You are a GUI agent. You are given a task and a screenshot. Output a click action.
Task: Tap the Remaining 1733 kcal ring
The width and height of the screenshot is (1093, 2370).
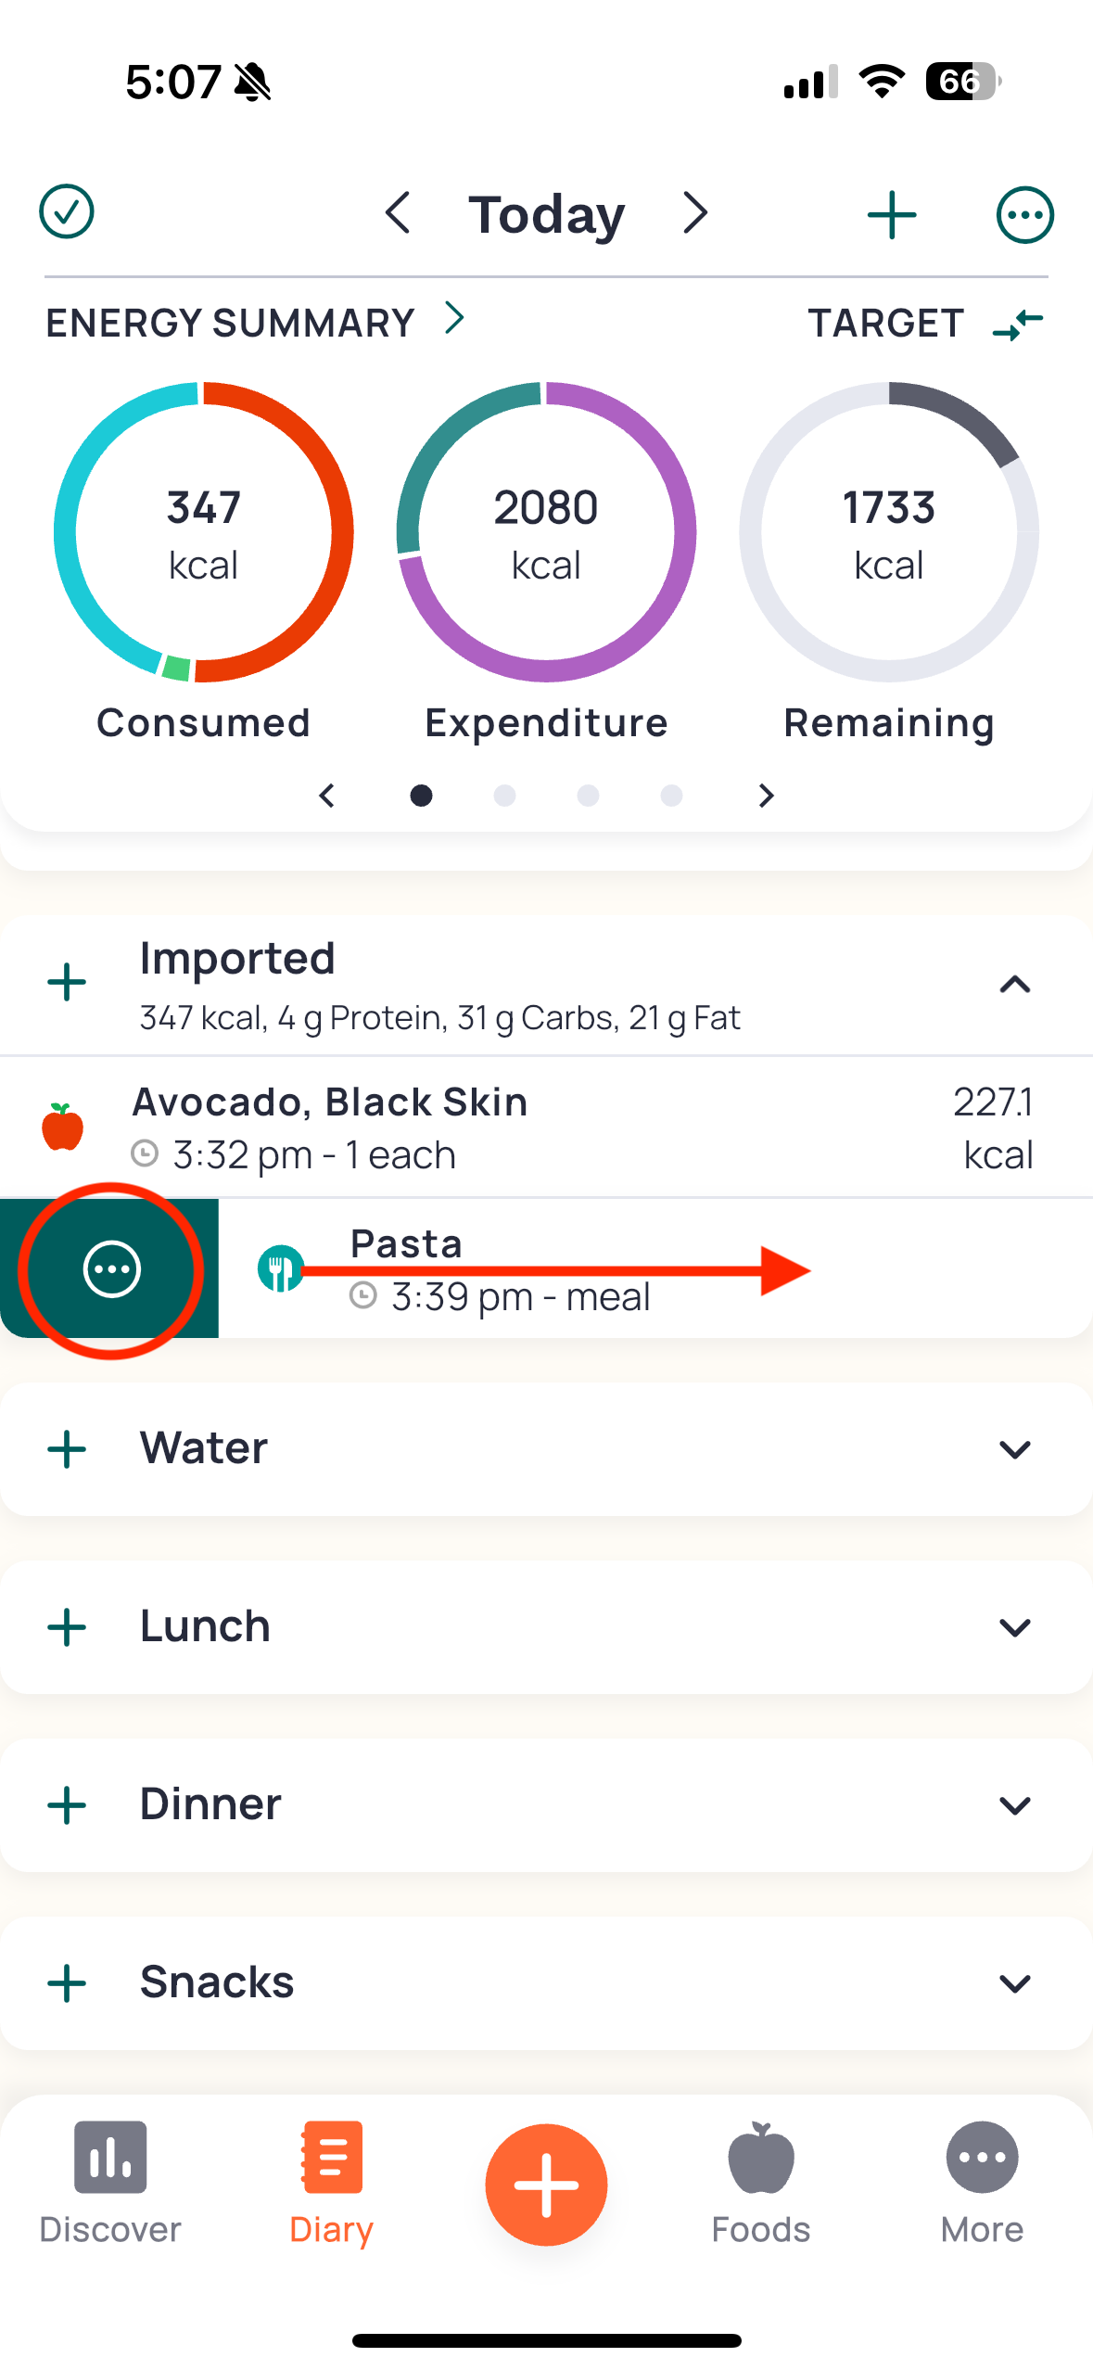(x=889, y=532)
